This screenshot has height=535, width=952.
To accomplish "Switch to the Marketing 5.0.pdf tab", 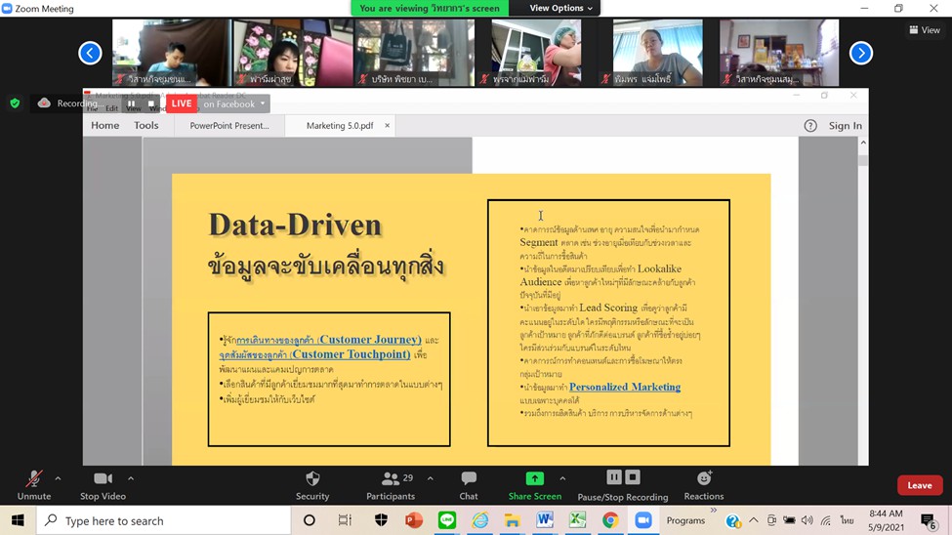I will click(x=339, y=126).
